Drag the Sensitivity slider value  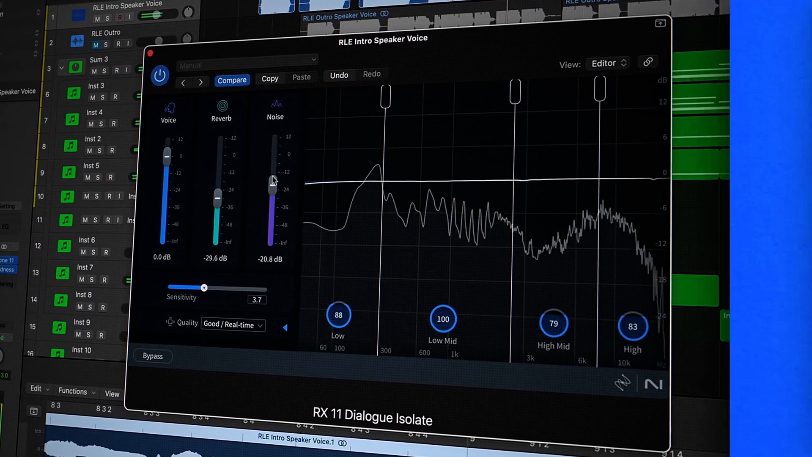(x=203, y=287)
